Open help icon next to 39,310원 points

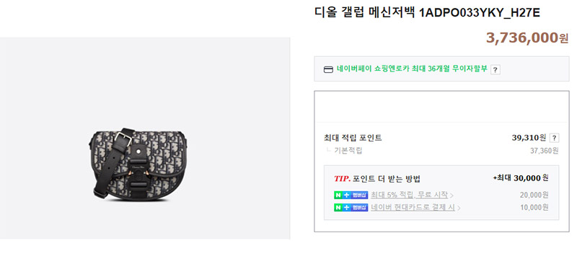coord(554,138)
